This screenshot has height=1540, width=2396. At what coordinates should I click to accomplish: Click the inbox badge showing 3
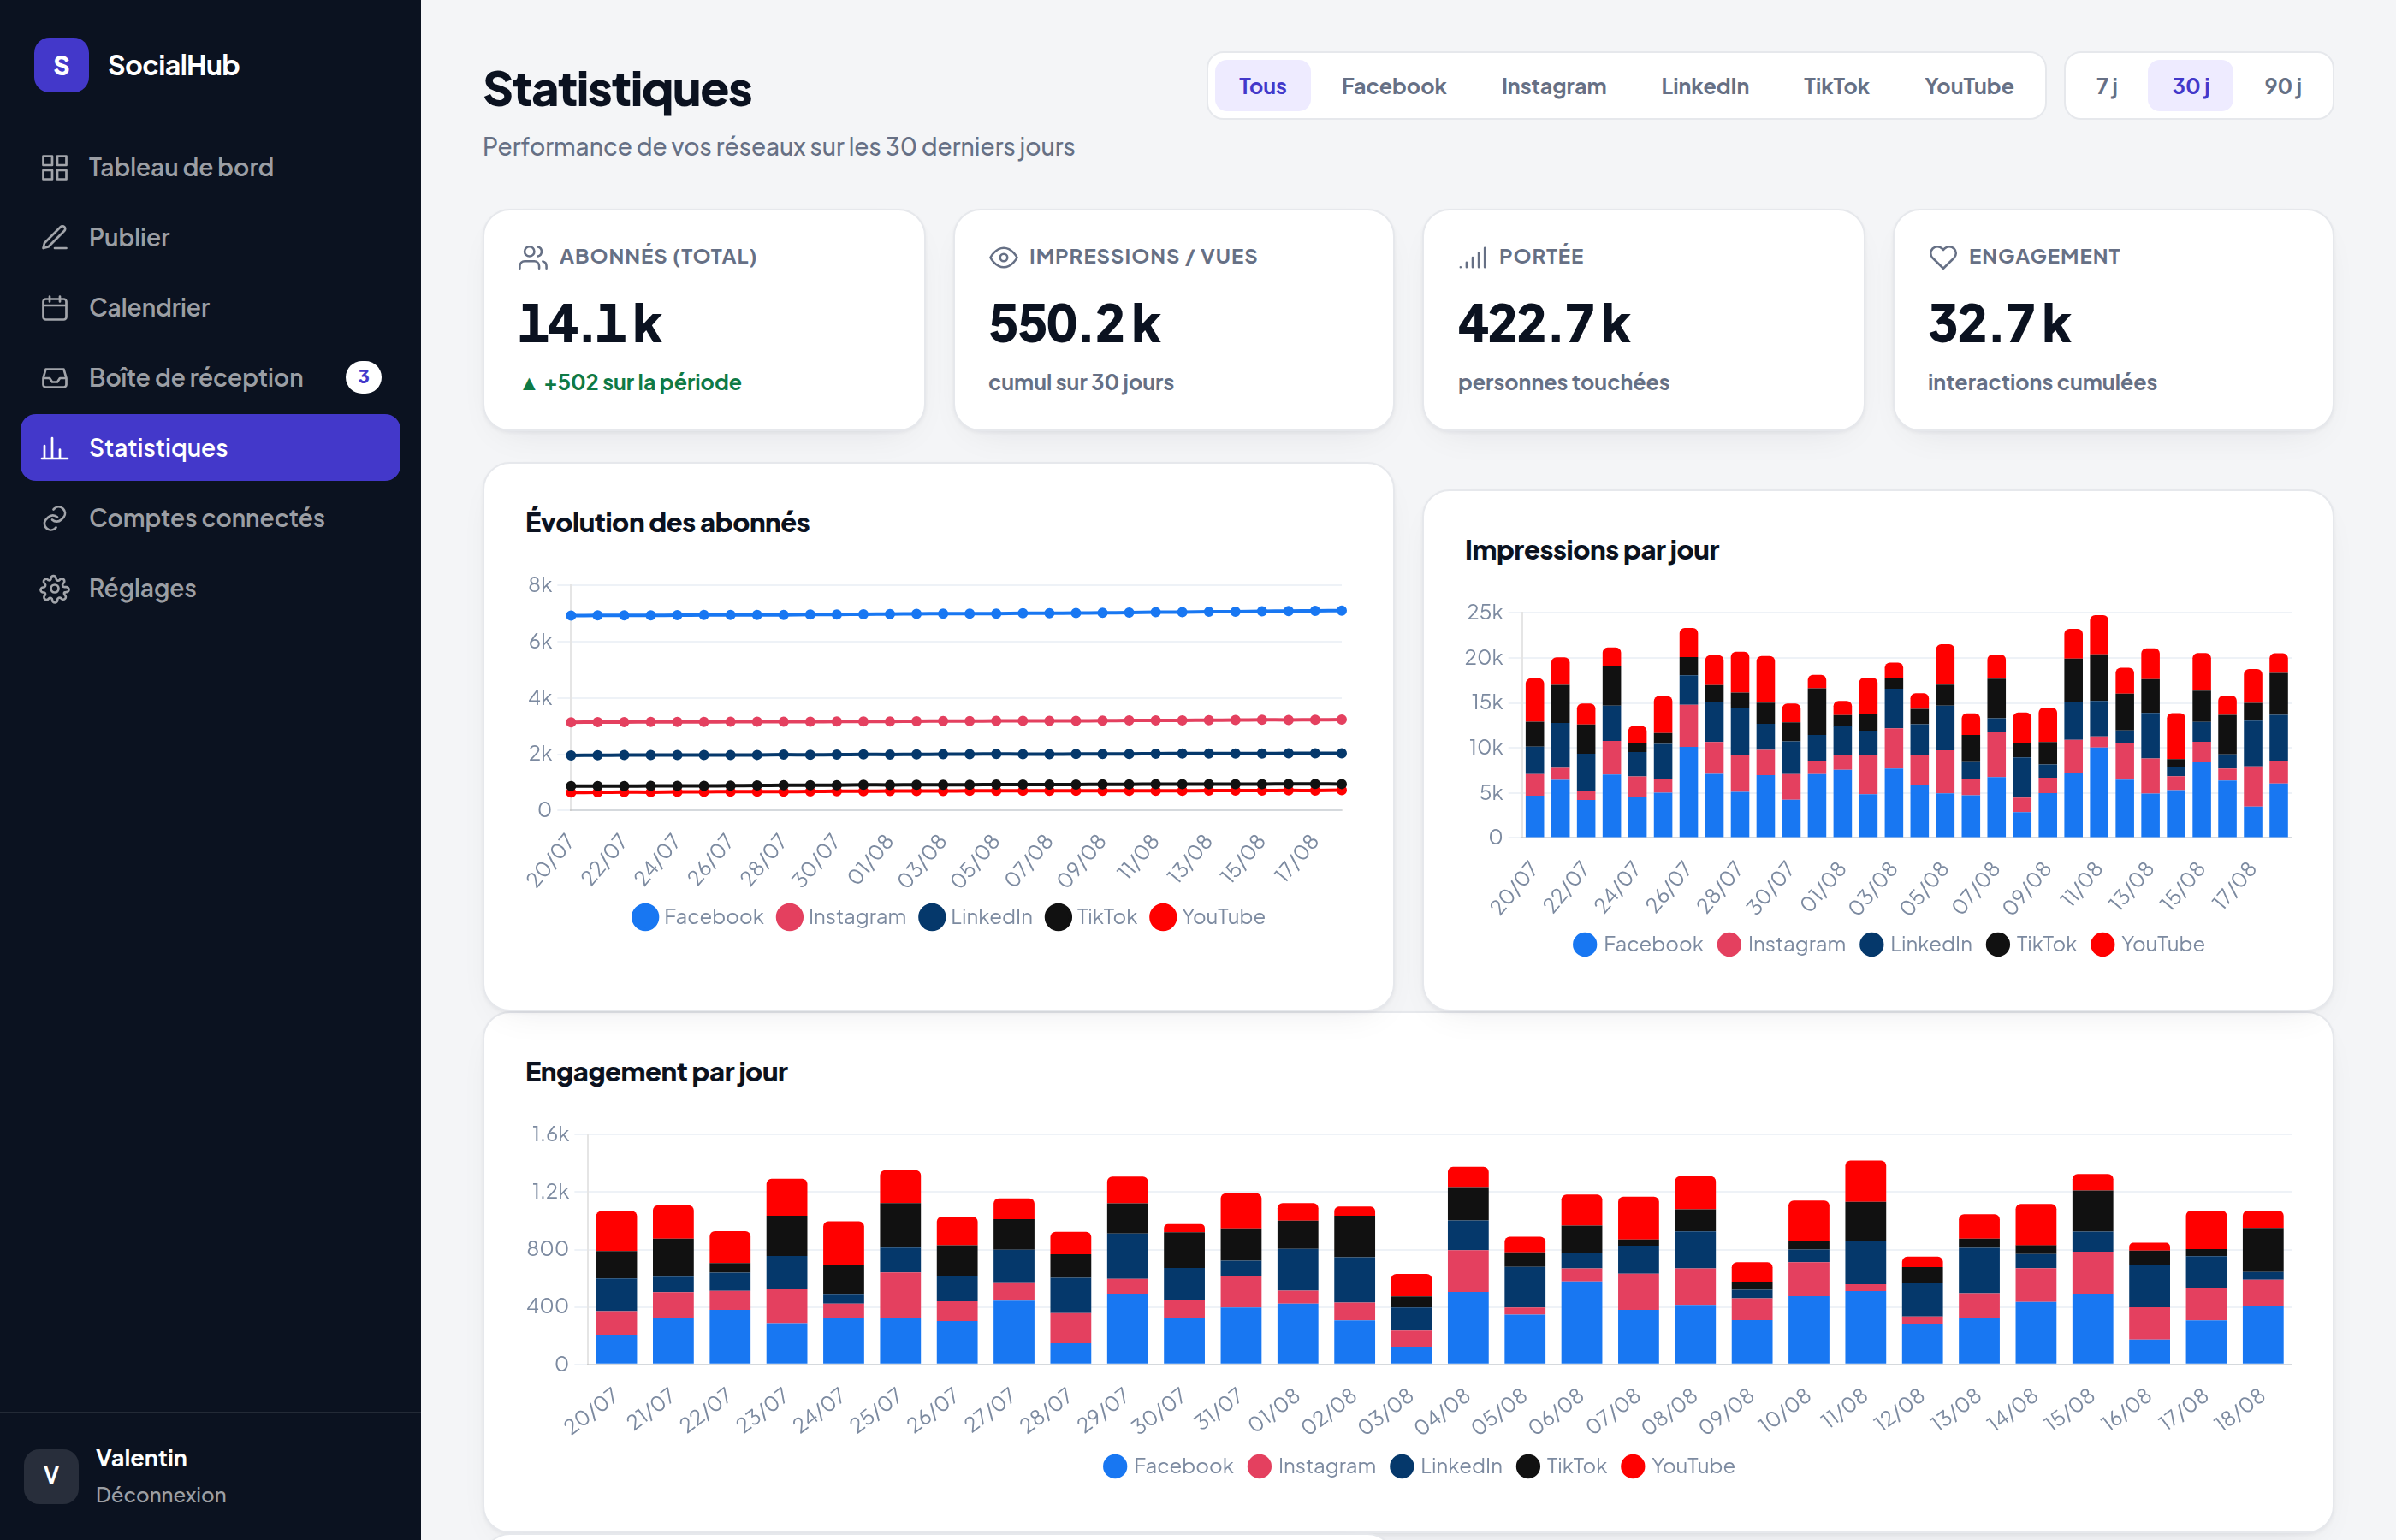(363, 377)
